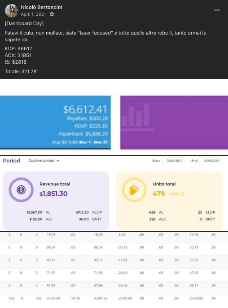
Task: Select the Royalties: $500.28 line
Action: pos(87,119)
